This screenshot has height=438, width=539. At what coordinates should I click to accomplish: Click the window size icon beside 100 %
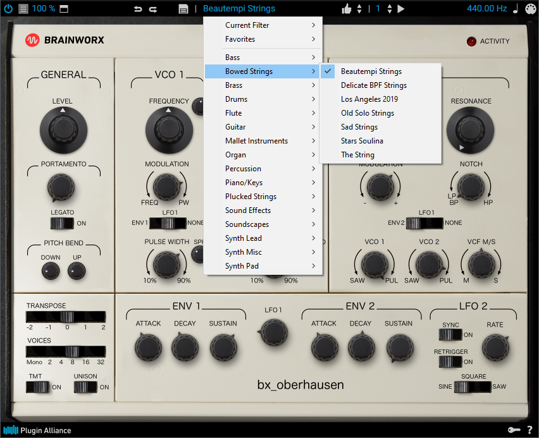[64, 9]
